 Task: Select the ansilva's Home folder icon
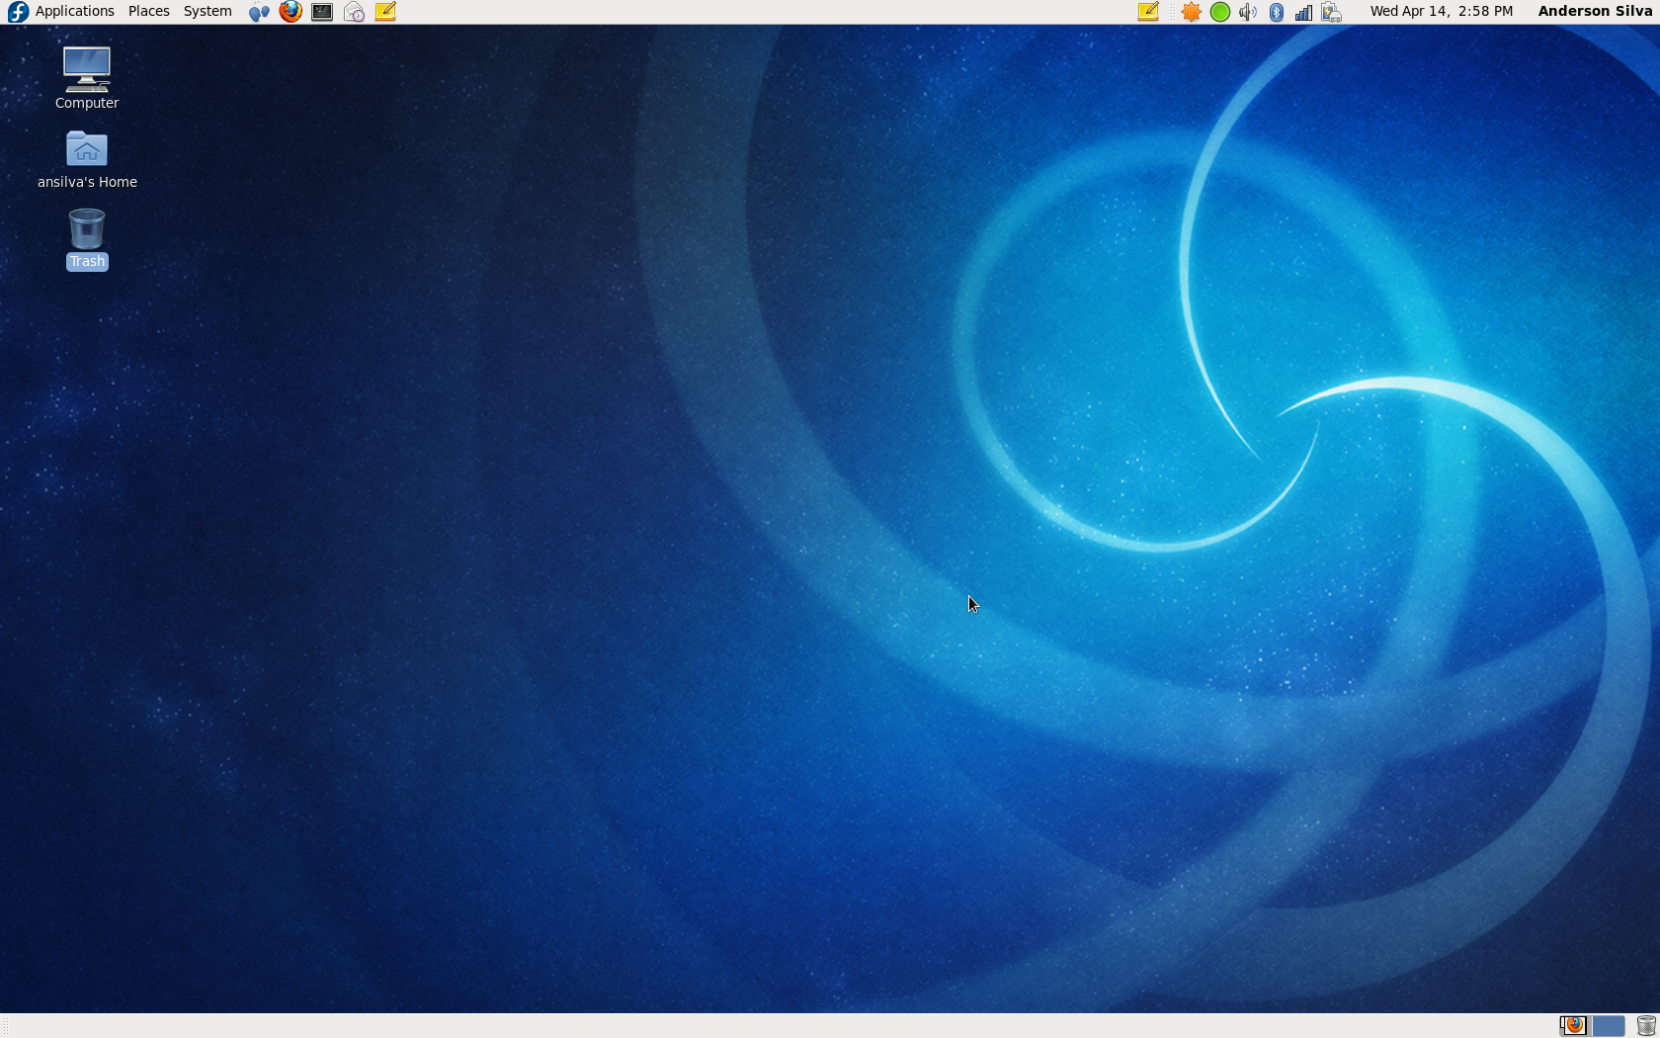coord(87,158)
